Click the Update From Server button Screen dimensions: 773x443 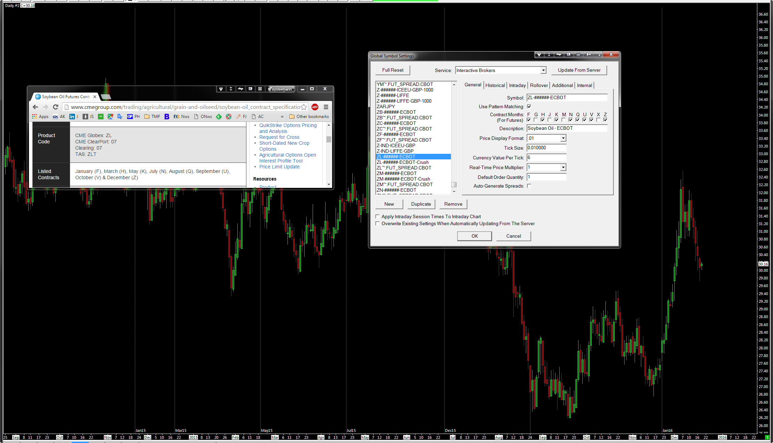(x=579, y=70)
